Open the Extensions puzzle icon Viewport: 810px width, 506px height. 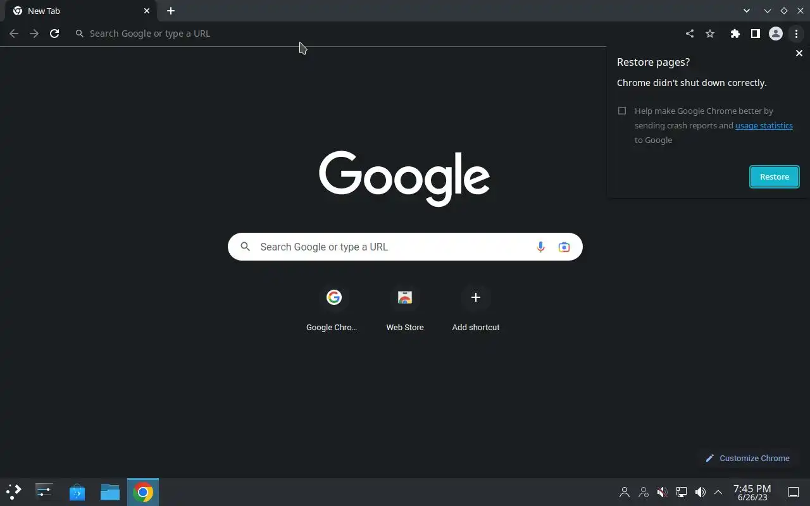tap(735, 34)
